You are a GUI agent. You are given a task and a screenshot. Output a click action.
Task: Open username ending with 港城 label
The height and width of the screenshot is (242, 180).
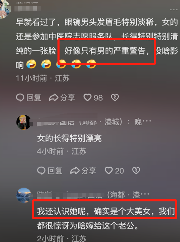pos(80,122)
